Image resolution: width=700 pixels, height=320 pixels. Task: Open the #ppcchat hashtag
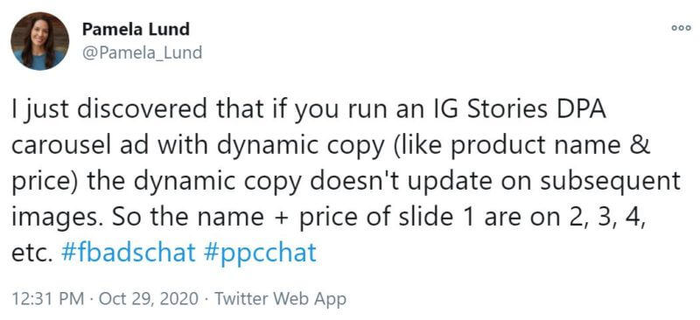[260, 254]
